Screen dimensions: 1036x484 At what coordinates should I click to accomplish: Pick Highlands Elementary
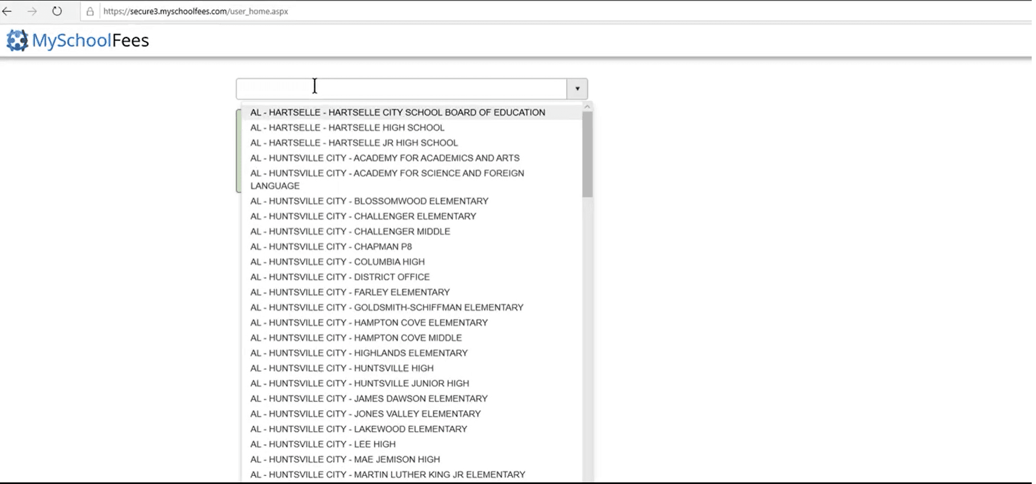pyautogui.click(x=412, y=353)
